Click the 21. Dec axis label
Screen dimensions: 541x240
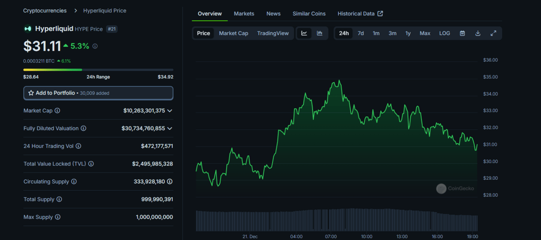(x=250, y=237)
